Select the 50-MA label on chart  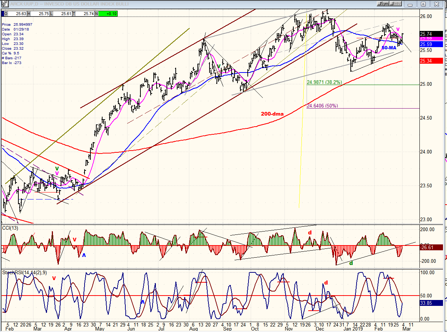pos(389,48)
